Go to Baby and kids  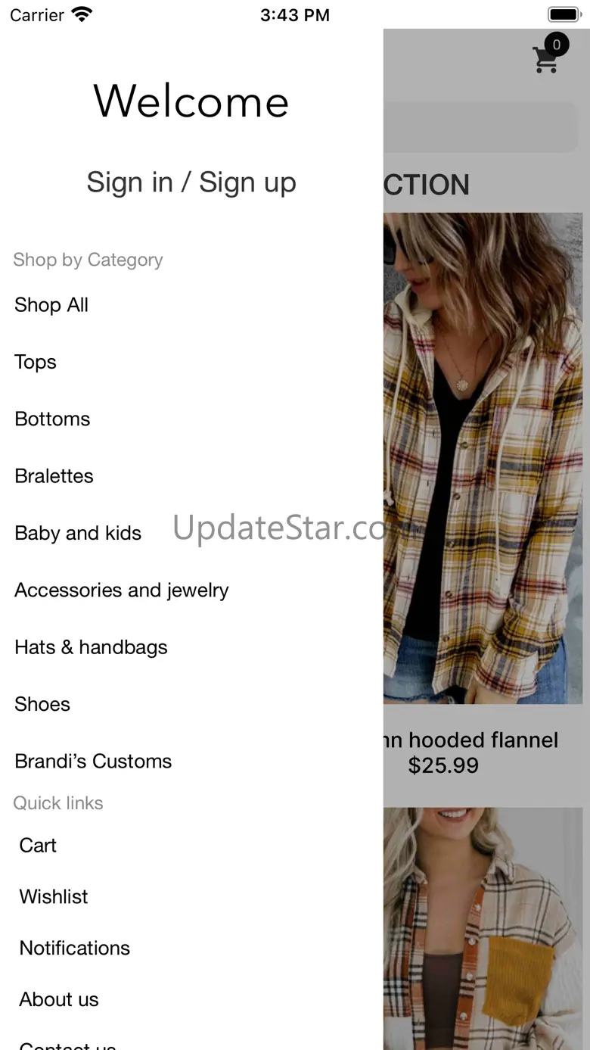pyautogui.click(x=78, y=533)
